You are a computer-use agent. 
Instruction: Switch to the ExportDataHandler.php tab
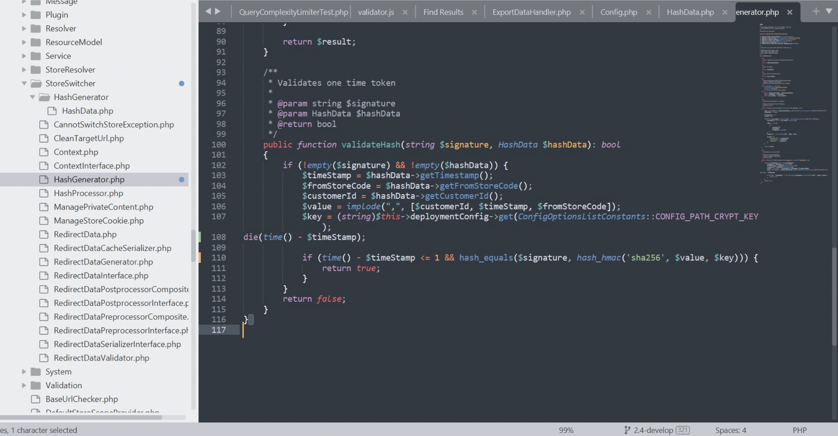click(x=531, y=12)
